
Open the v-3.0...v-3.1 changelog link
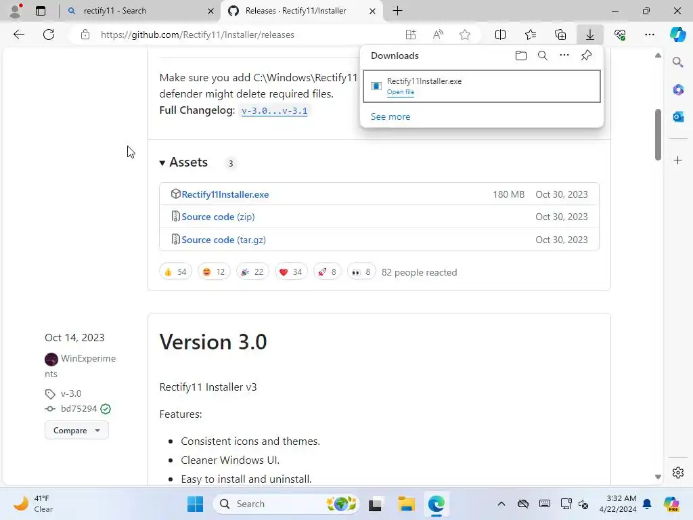coord(275,110)
